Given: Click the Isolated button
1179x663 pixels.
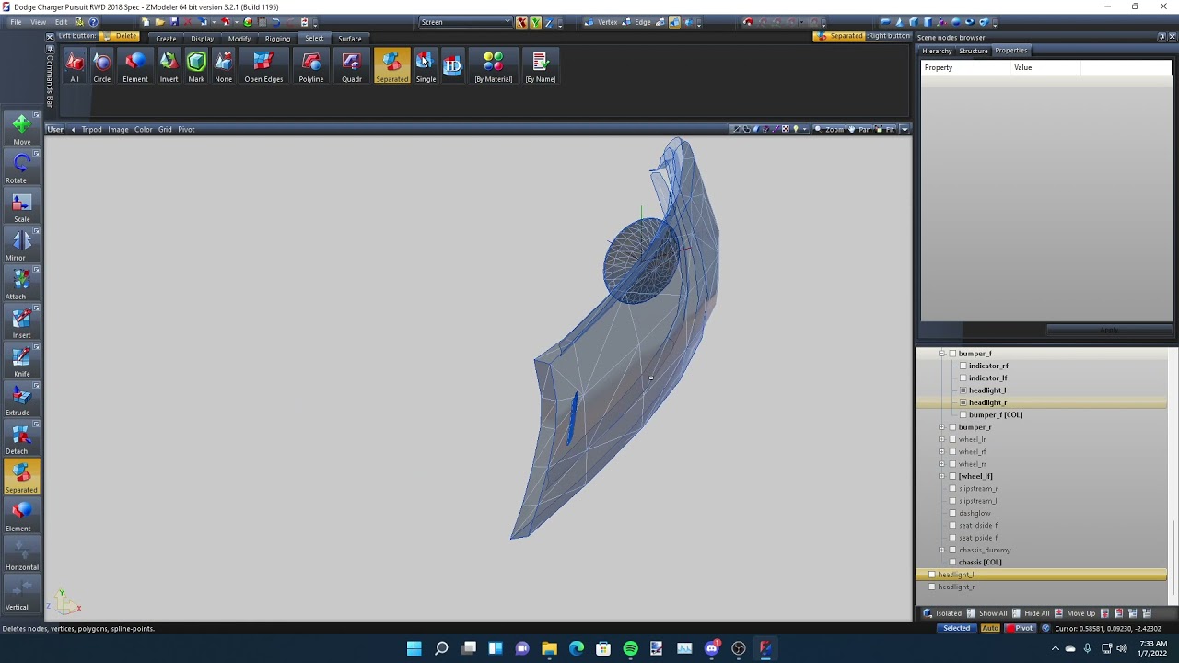Looking at the screenshot, I should pyautogui.click(x=942, y=613).
